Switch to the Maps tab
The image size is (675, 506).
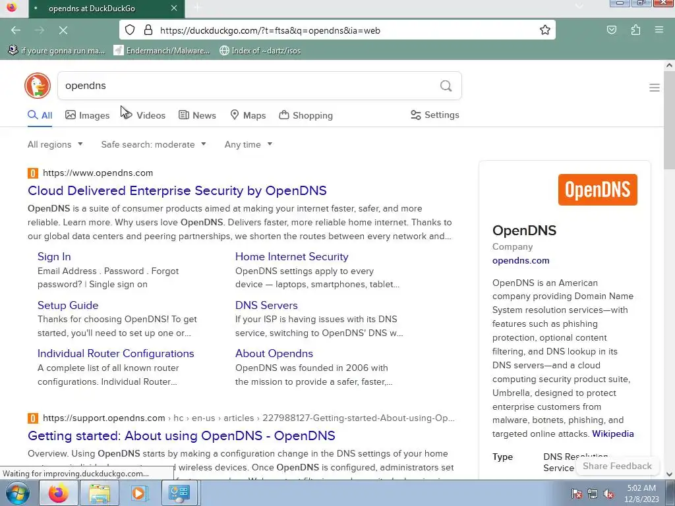point(248,115)
